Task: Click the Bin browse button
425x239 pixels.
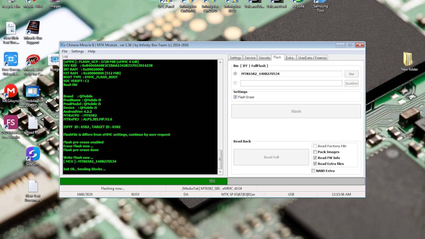Action: 351,74
